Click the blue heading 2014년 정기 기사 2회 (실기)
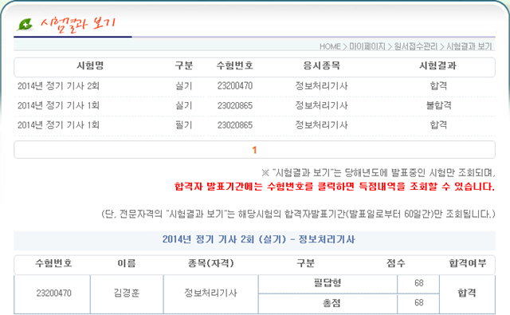 tap(258, 240)
